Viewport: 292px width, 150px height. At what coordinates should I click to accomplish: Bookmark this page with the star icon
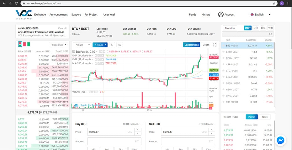[274, 3]
